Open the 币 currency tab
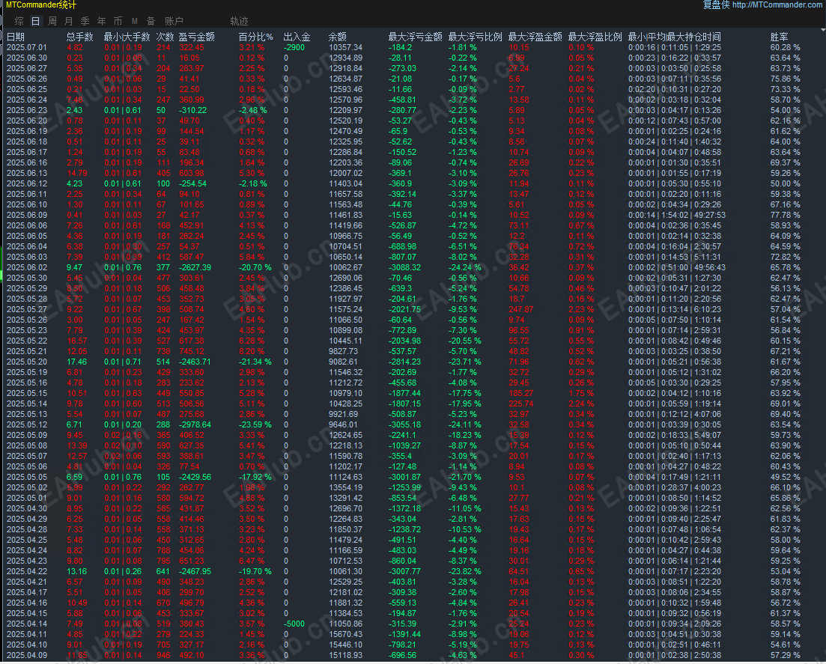Screen dimensions: 826x664 (118, 21)
